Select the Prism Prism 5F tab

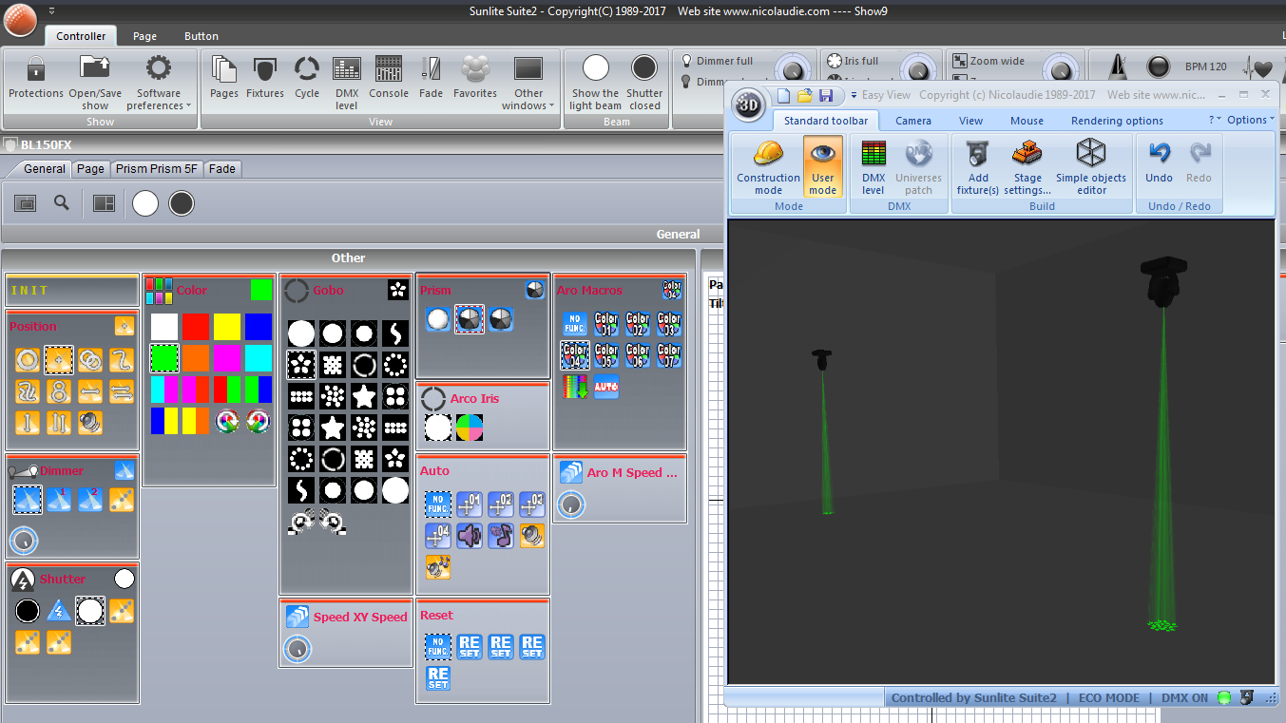tap(157, 168)
